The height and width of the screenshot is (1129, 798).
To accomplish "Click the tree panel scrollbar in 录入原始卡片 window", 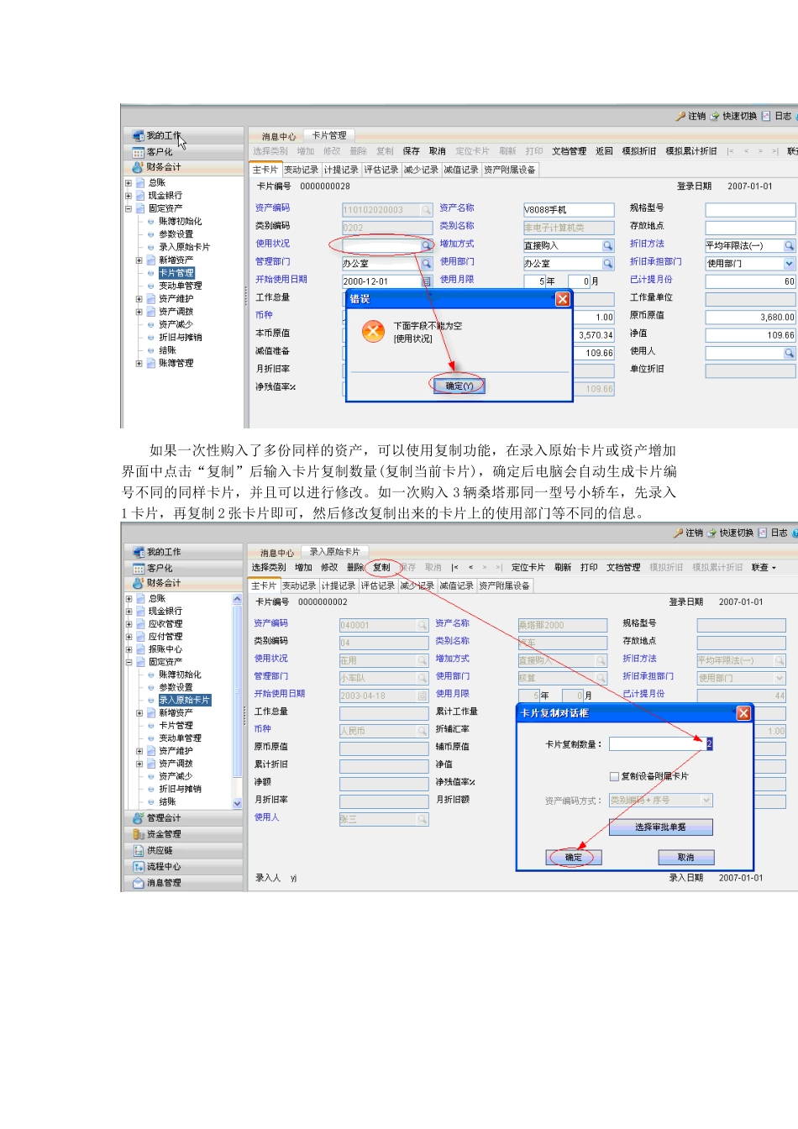I will click(x=237, y=701).
